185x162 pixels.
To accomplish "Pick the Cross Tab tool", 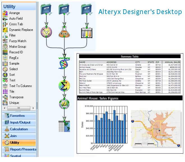I will coord(13,24).
